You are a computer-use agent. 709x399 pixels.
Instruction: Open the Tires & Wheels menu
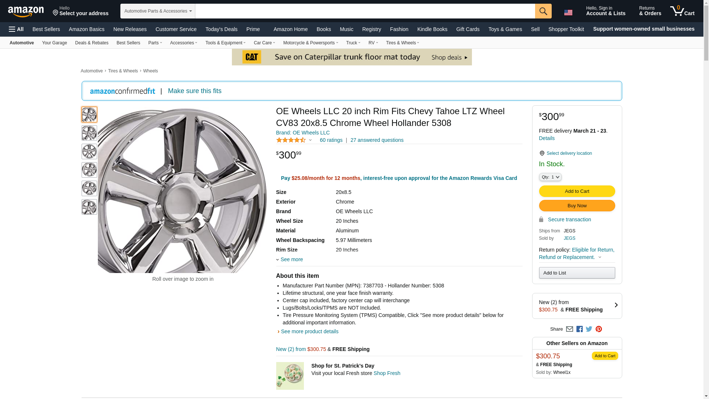coord(402,43)
